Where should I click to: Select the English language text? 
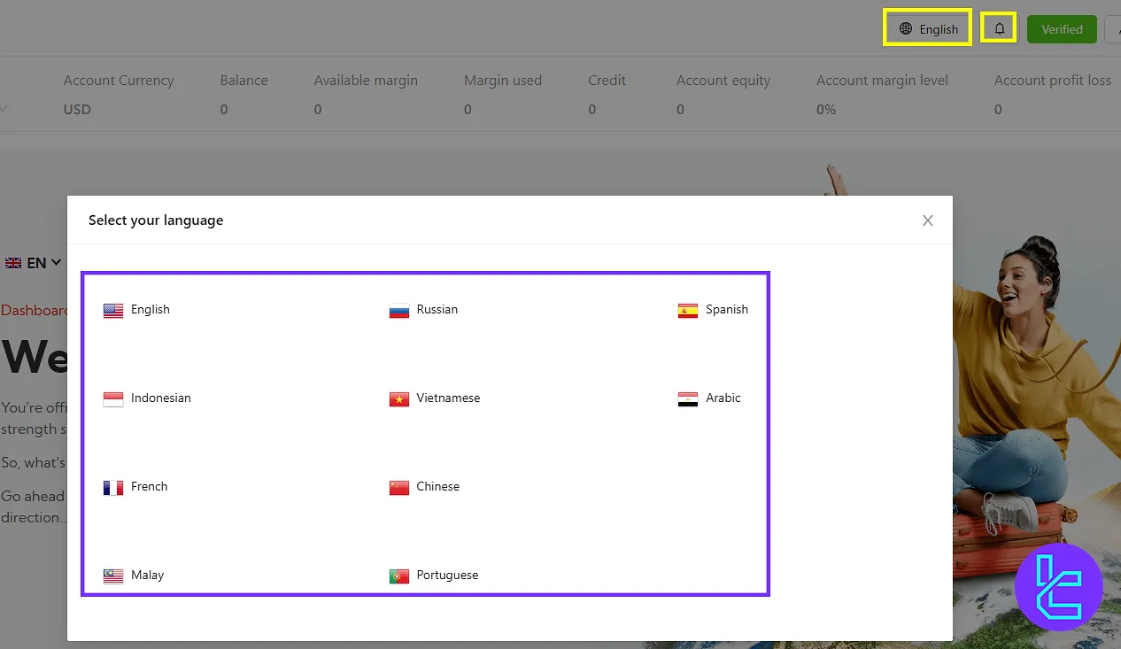[151, 310]
